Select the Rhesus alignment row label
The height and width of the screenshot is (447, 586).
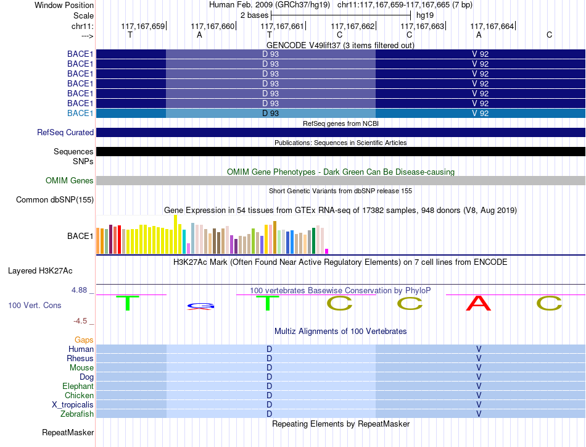pyautogui.click(x=80, y=358)
